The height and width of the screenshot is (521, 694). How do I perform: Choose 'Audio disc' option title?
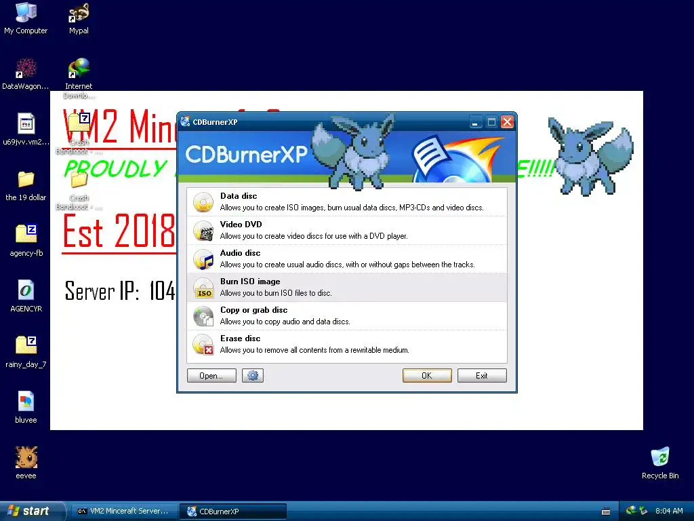[241, 253]
